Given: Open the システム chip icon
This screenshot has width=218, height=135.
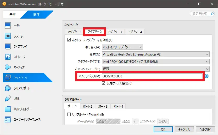Looking at the screenshot, I should tap(8, 36).
